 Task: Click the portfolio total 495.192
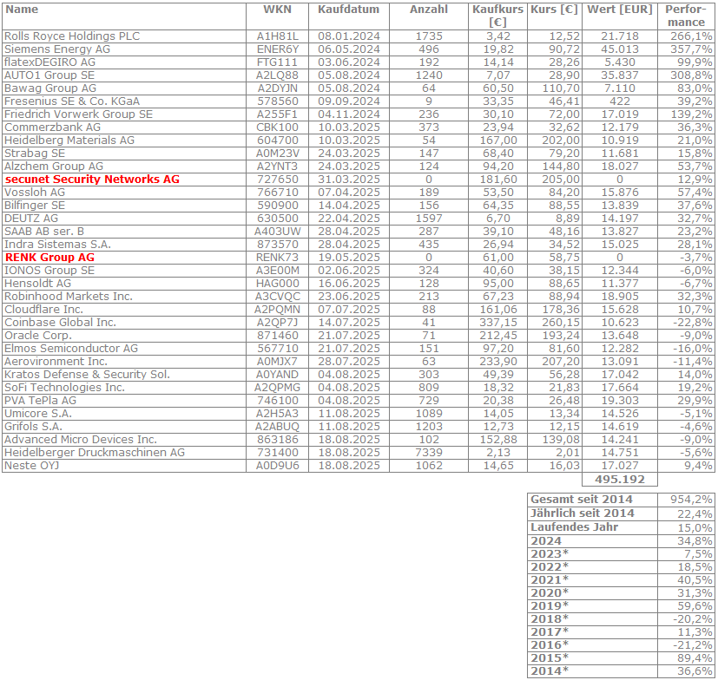[x=620, y=480]
